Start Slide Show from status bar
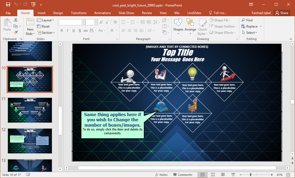295x178 pixels. tap(233, 175)
